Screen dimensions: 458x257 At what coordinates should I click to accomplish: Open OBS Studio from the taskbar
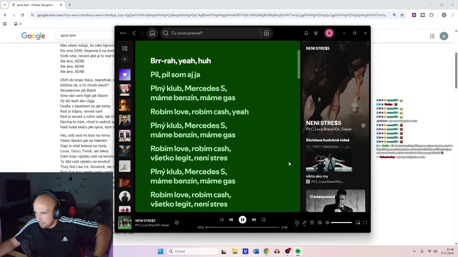[287, 251]
